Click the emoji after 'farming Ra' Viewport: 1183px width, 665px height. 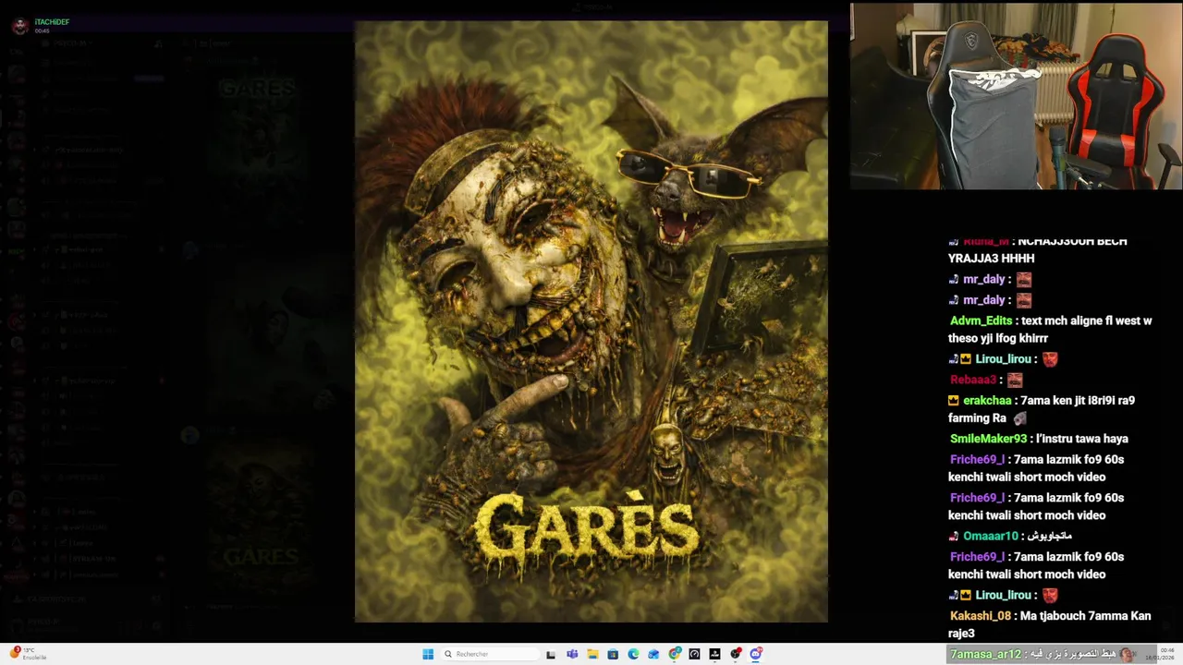click(x=1019, y=418)
